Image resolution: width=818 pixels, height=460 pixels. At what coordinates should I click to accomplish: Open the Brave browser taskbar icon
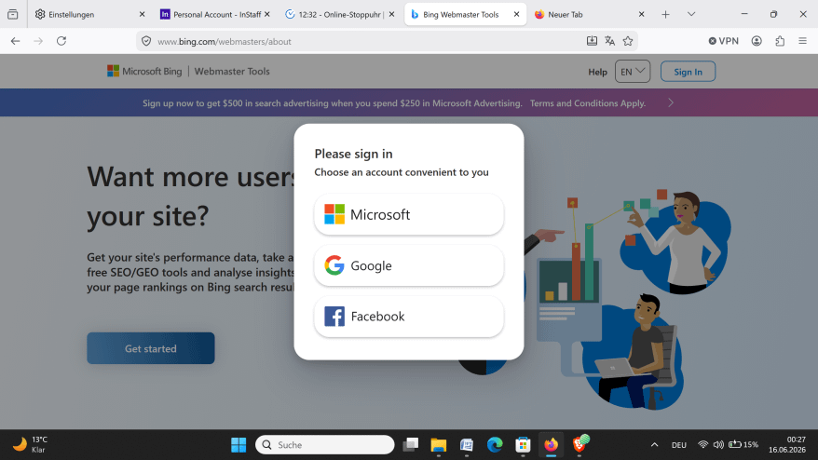[579, 444]
